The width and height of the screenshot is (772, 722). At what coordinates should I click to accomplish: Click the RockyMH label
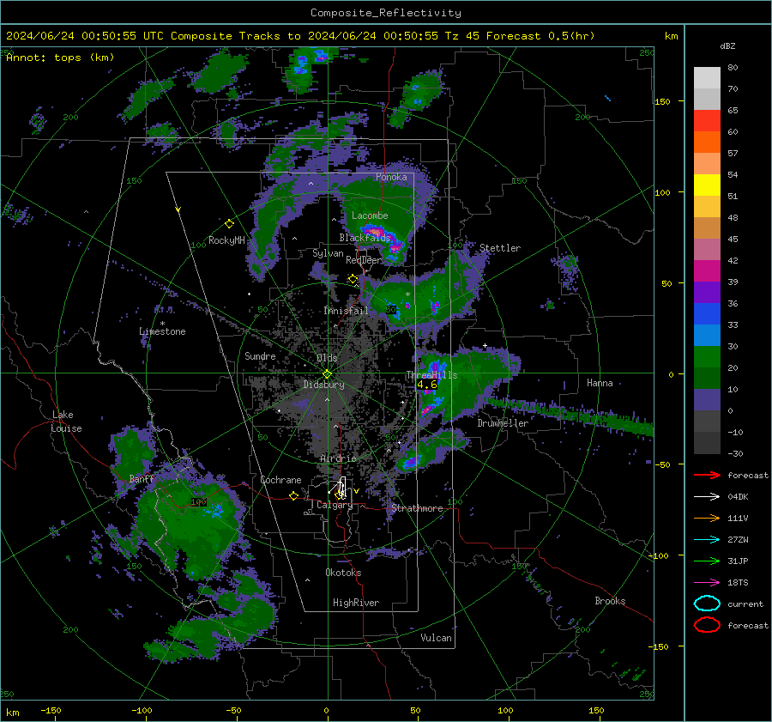[x=226, y=240]
